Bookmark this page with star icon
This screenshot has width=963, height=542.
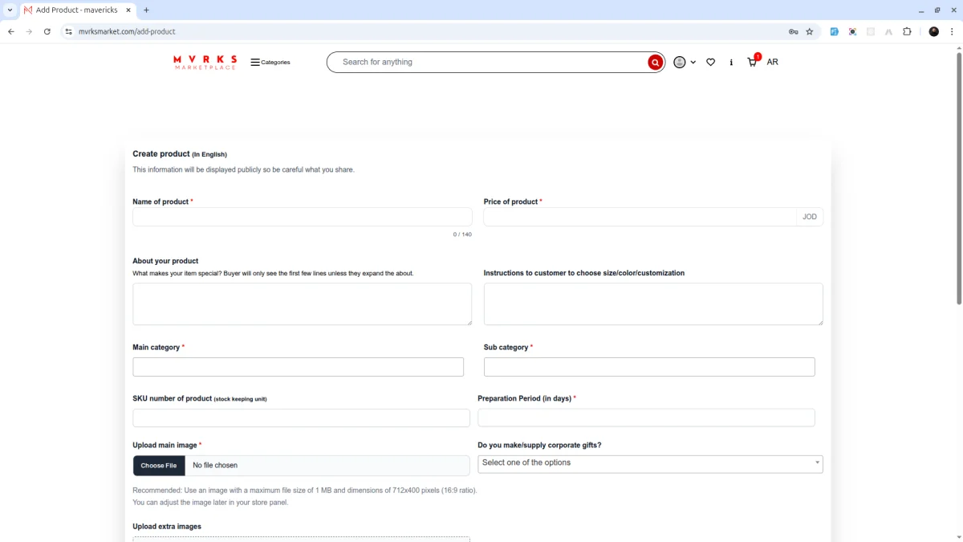pyautogui.click(x=810, y=31)
